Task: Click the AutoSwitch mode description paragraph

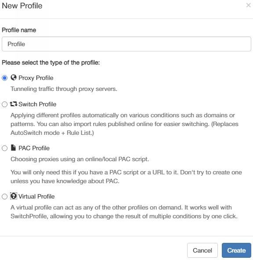Action: (x=124, y=124)
